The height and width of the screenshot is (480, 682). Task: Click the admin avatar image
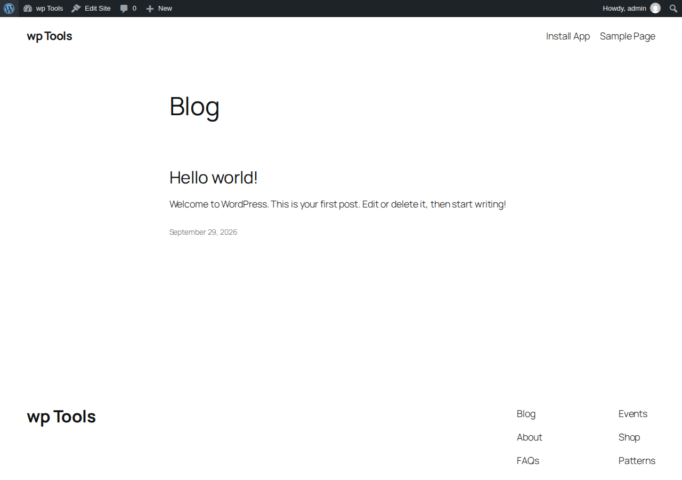[x=655, y=8]
